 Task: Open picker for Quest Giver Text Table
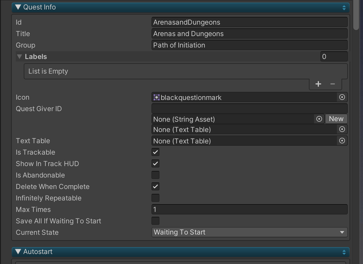point(342,129)
